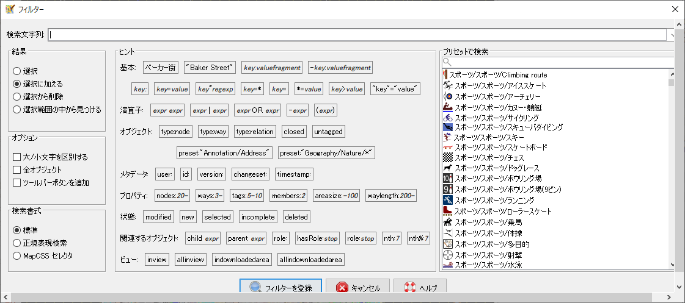
Task: Click the roller skate preset icon
Action: click(x=448, y=211)
